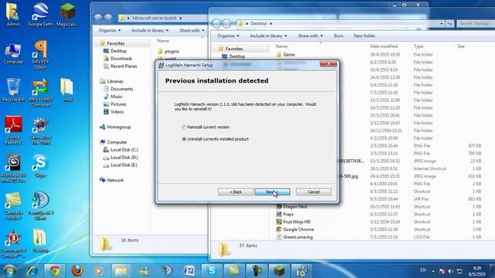Open Organize menu in Desktop window
This screenshot has width=495, height=278.
click(228, 36)
